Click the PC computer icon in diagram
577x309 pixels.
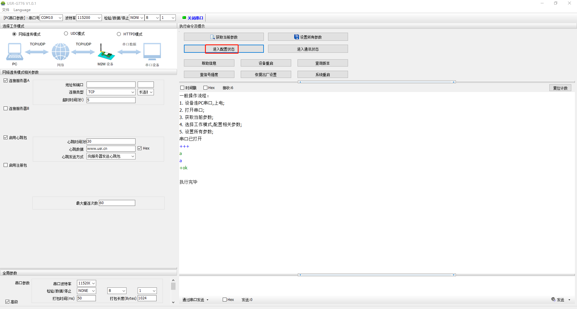click(14, 52)
